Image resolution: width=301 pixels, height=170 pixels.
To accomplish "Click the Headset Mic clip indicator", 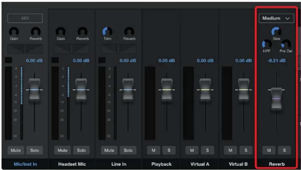I will coord(55,60).
